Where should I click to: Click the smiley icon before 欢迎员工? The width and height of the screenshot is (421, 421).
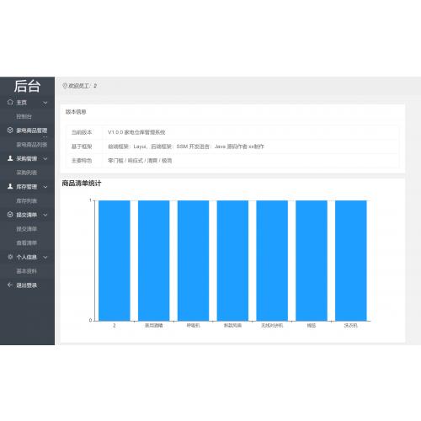pyautogui.click(x=65, y=86)
